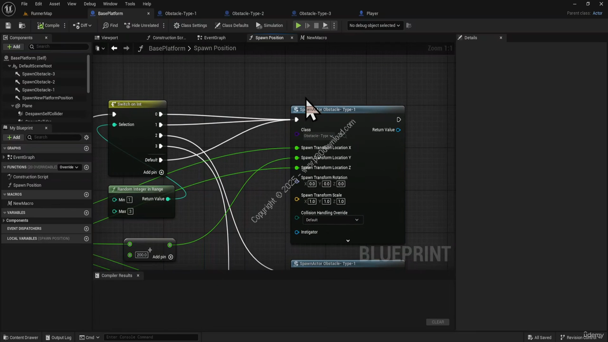
Task: Click the Components search field
Action: 58,47
